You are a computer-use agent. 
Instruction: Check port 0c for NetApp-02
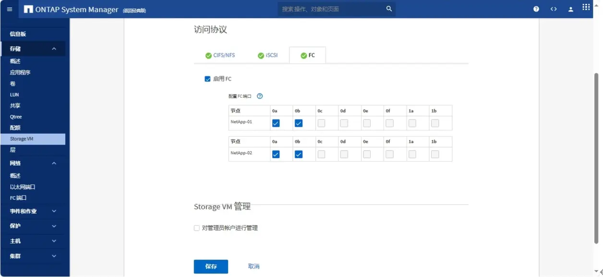pyautogui.click(x=321, y=154)
